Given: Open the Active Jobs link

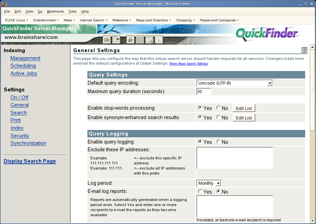Looking at the screenshot, I should tap(24, 73).
